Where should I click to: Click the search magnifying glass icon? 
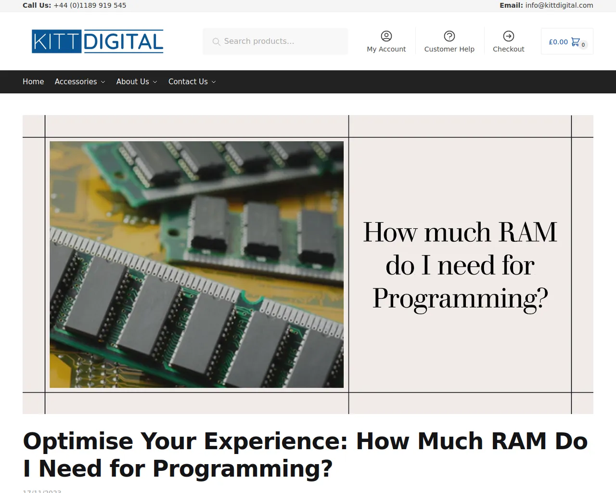pos(217,42)
